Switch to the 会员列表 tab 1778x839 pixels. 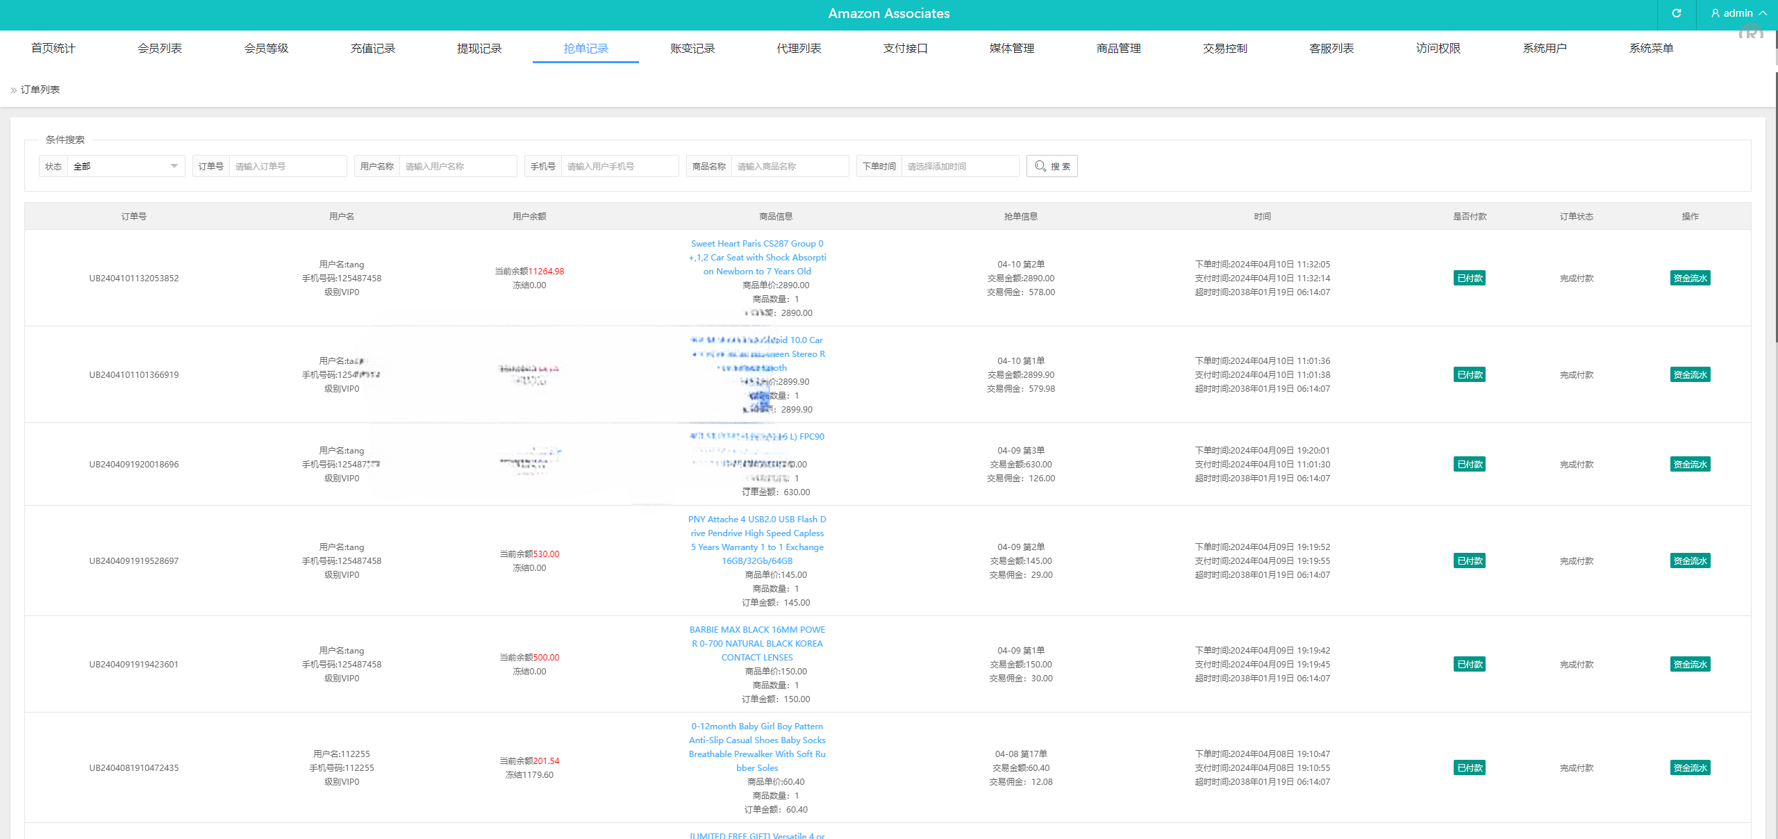(x=159, y=48)
